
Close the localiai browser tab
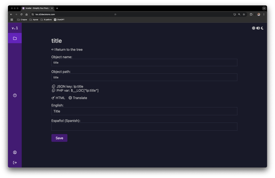[52, 8]
